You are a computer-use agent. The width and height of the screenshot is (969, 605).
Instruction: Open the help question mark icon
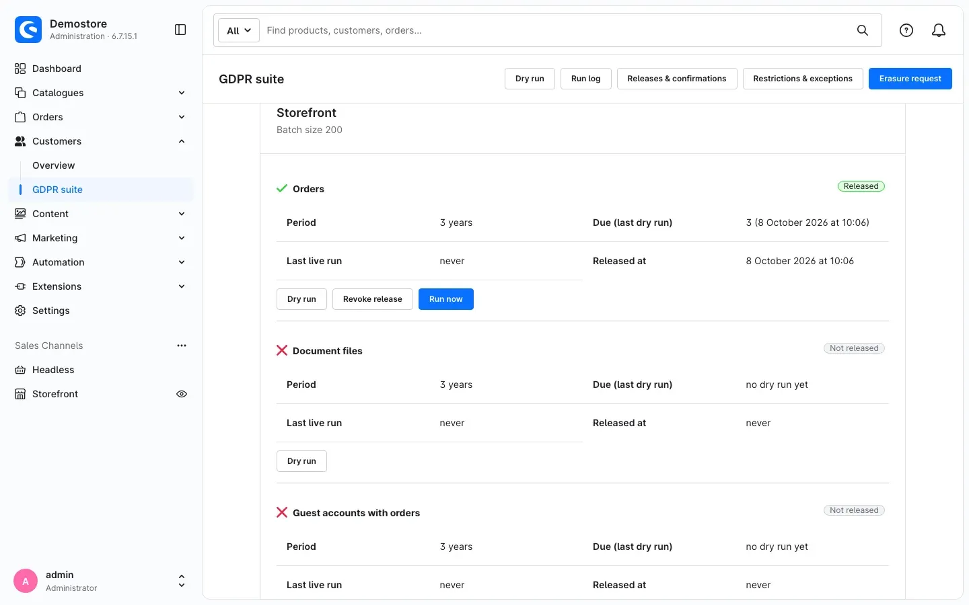pos(906,30)
